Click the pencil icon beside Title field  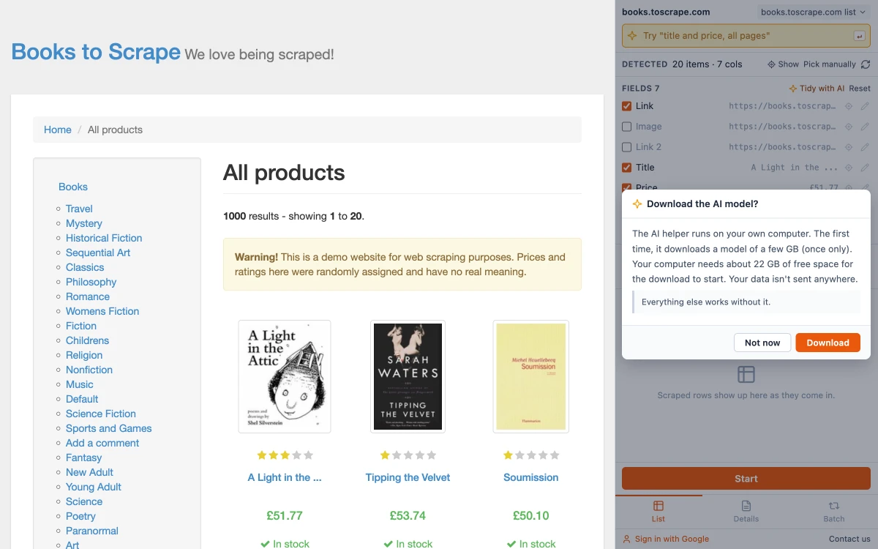[865, 168]
